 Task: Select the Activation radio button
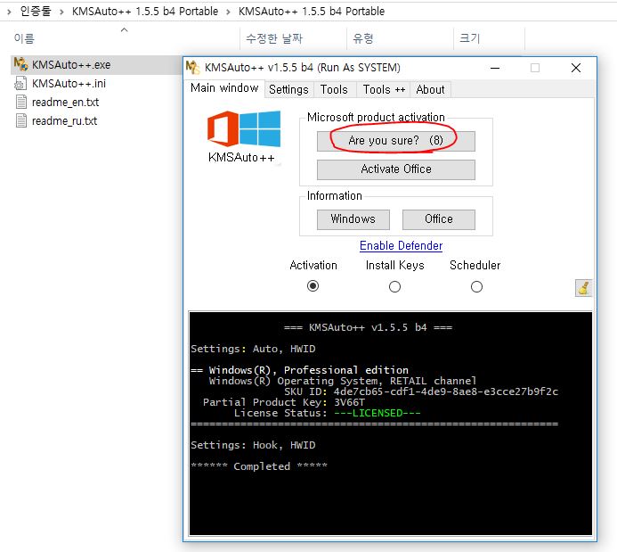tap(313, 286)
